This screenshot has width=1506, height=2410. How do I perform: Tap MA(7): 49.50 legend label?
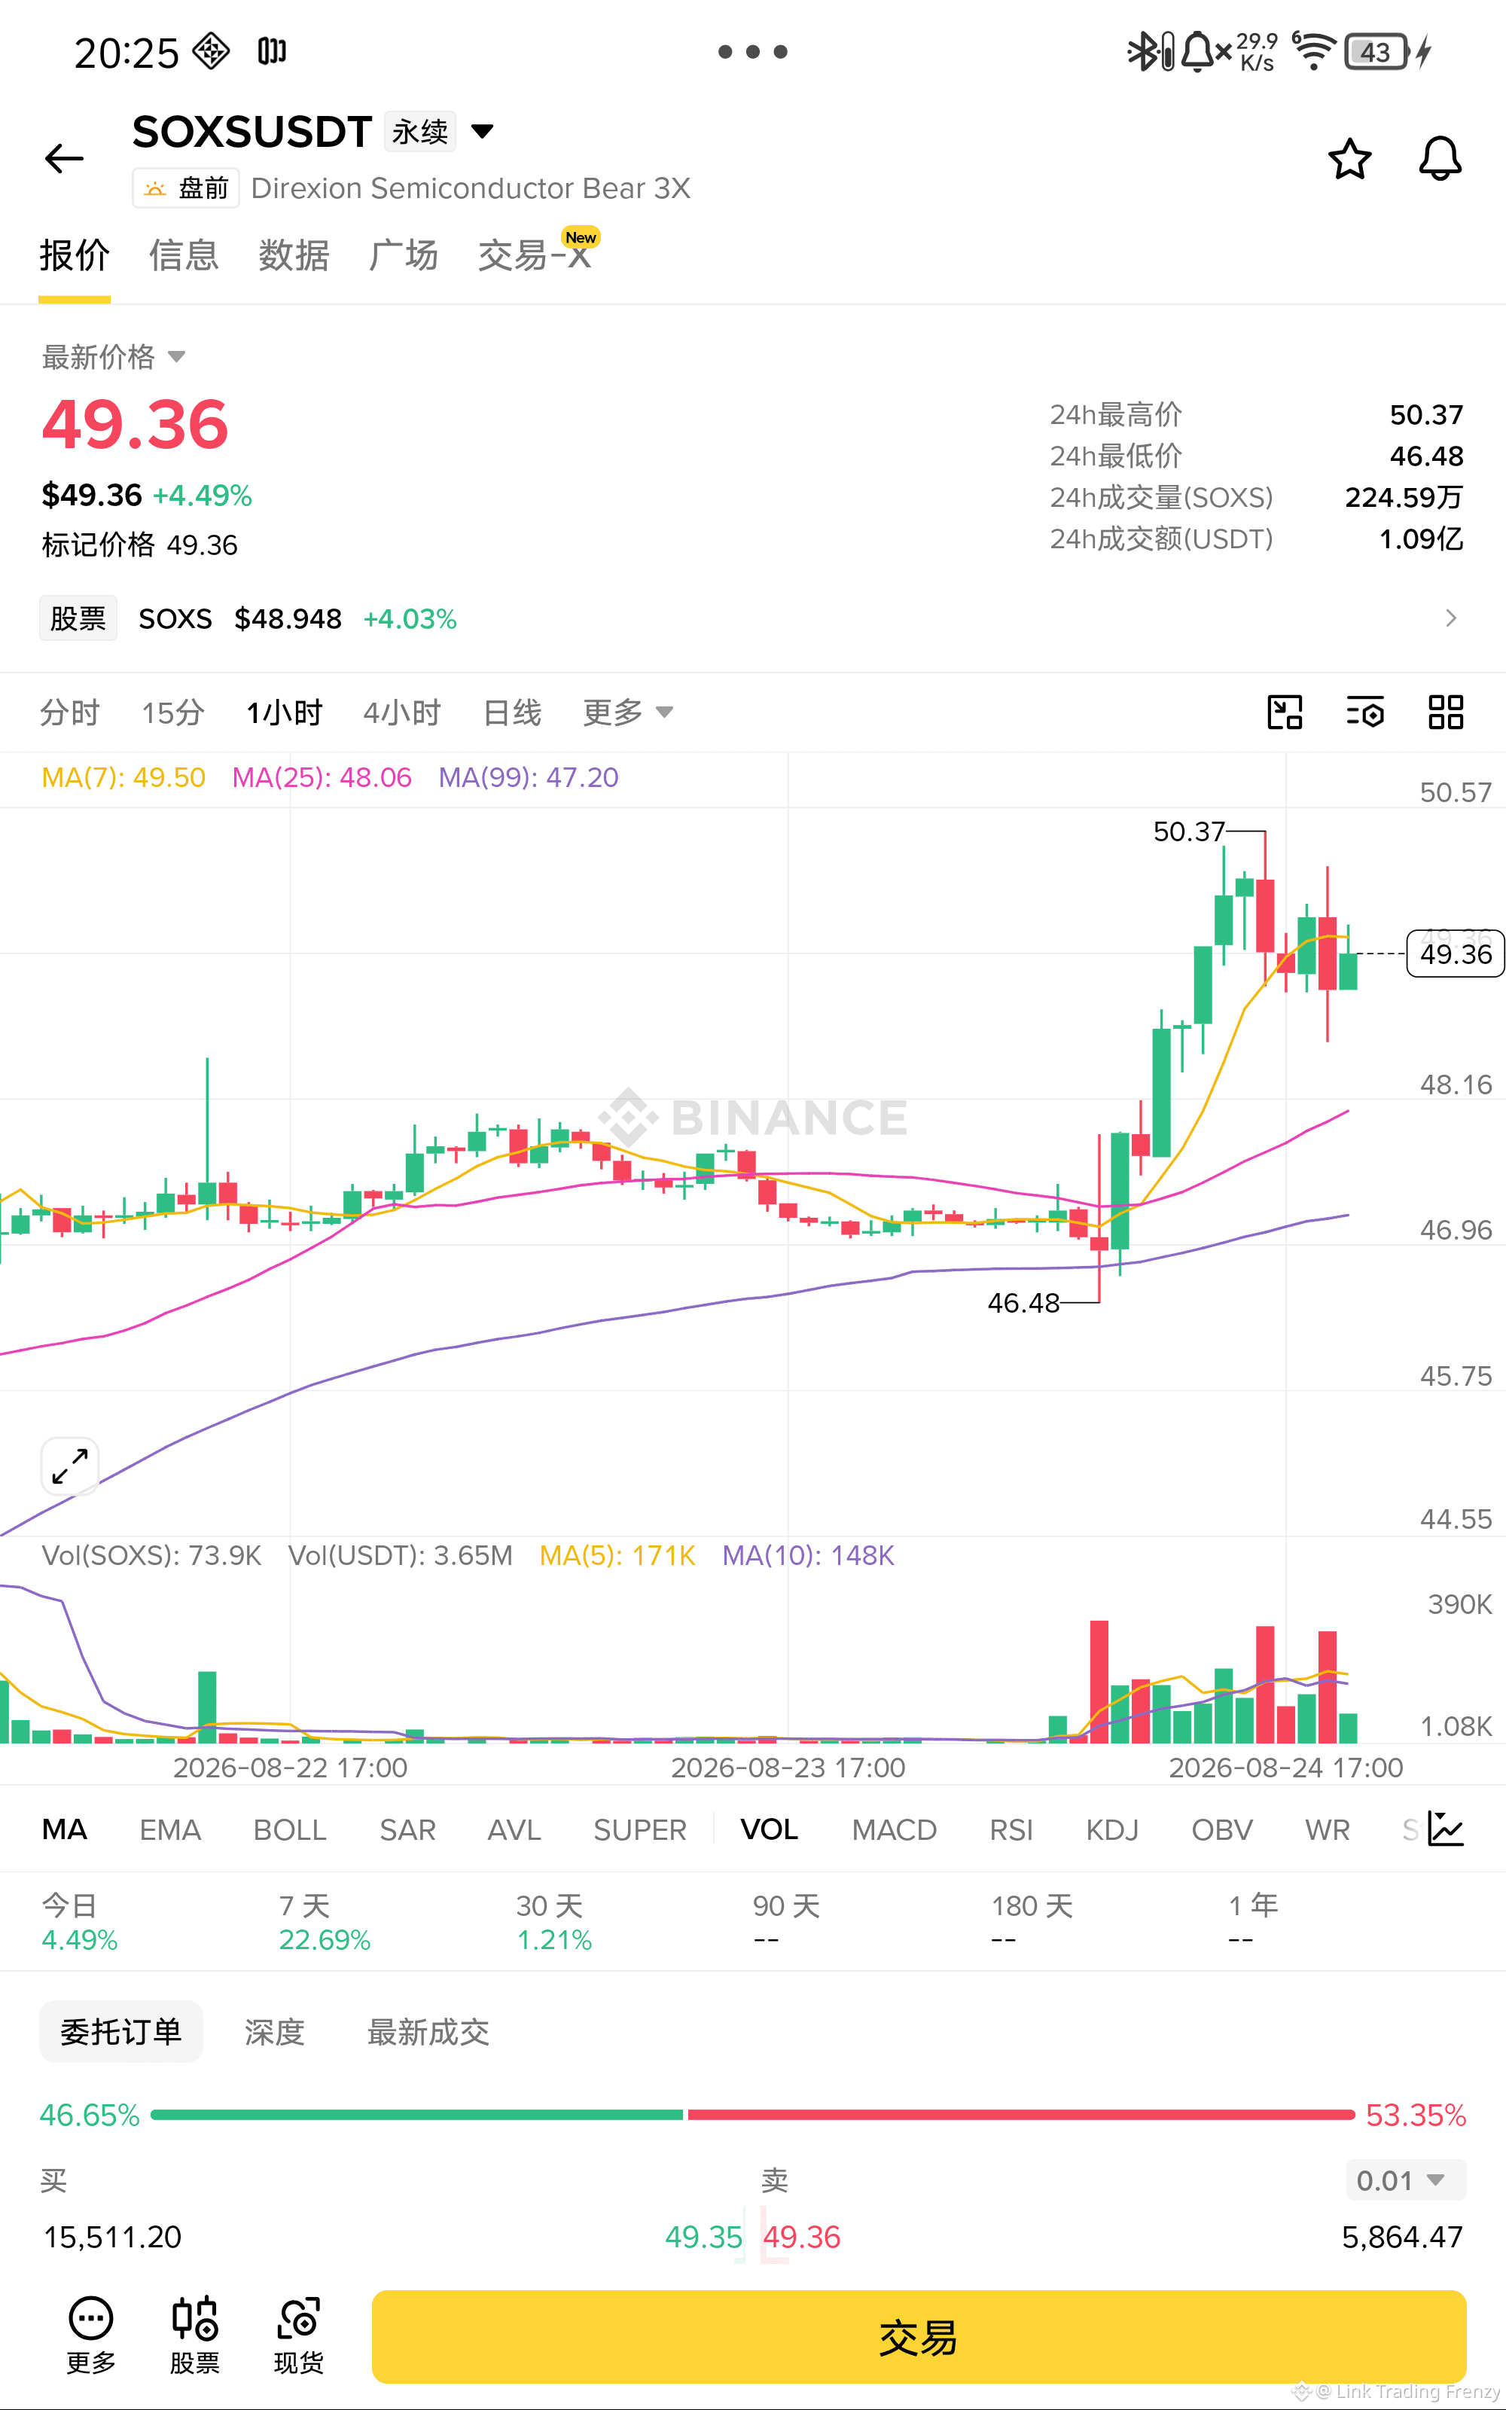coord(123,776)
